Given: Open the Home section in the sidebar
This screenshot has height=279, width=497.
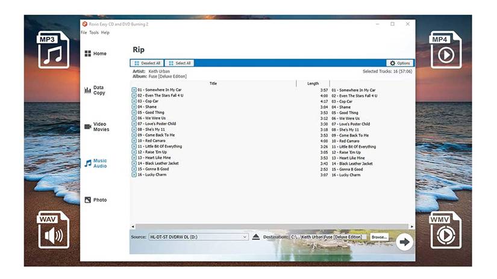Looking at the screenshot, I should [95, 54].
